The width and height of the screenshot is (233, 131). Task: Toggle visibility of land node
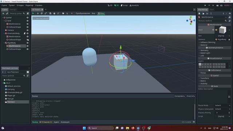point(28,21)
